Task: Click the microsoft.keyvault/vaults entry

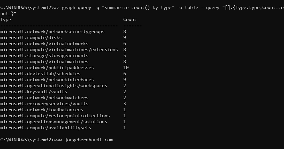Action: point(33,92)
